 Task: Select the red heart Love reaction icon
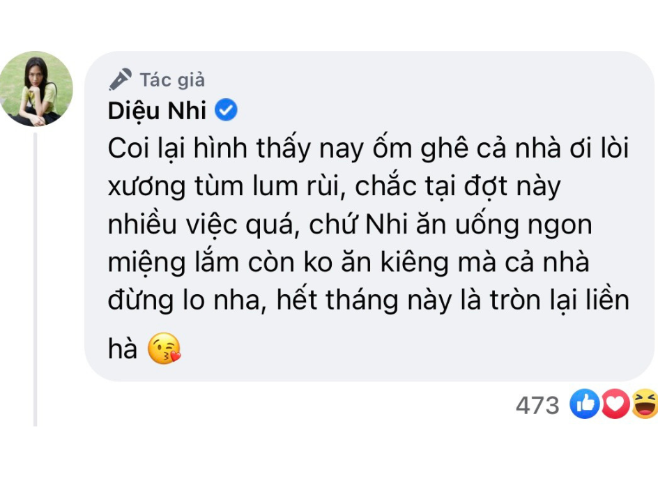[x=613, y=402]
